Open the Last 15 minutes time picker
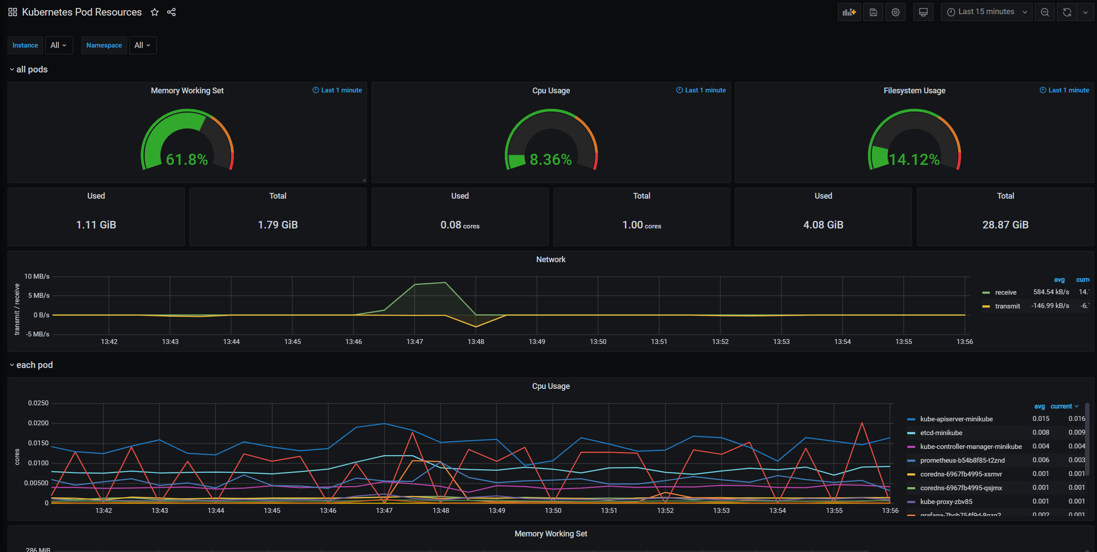 pyautogui.click(x=986, y=12)
